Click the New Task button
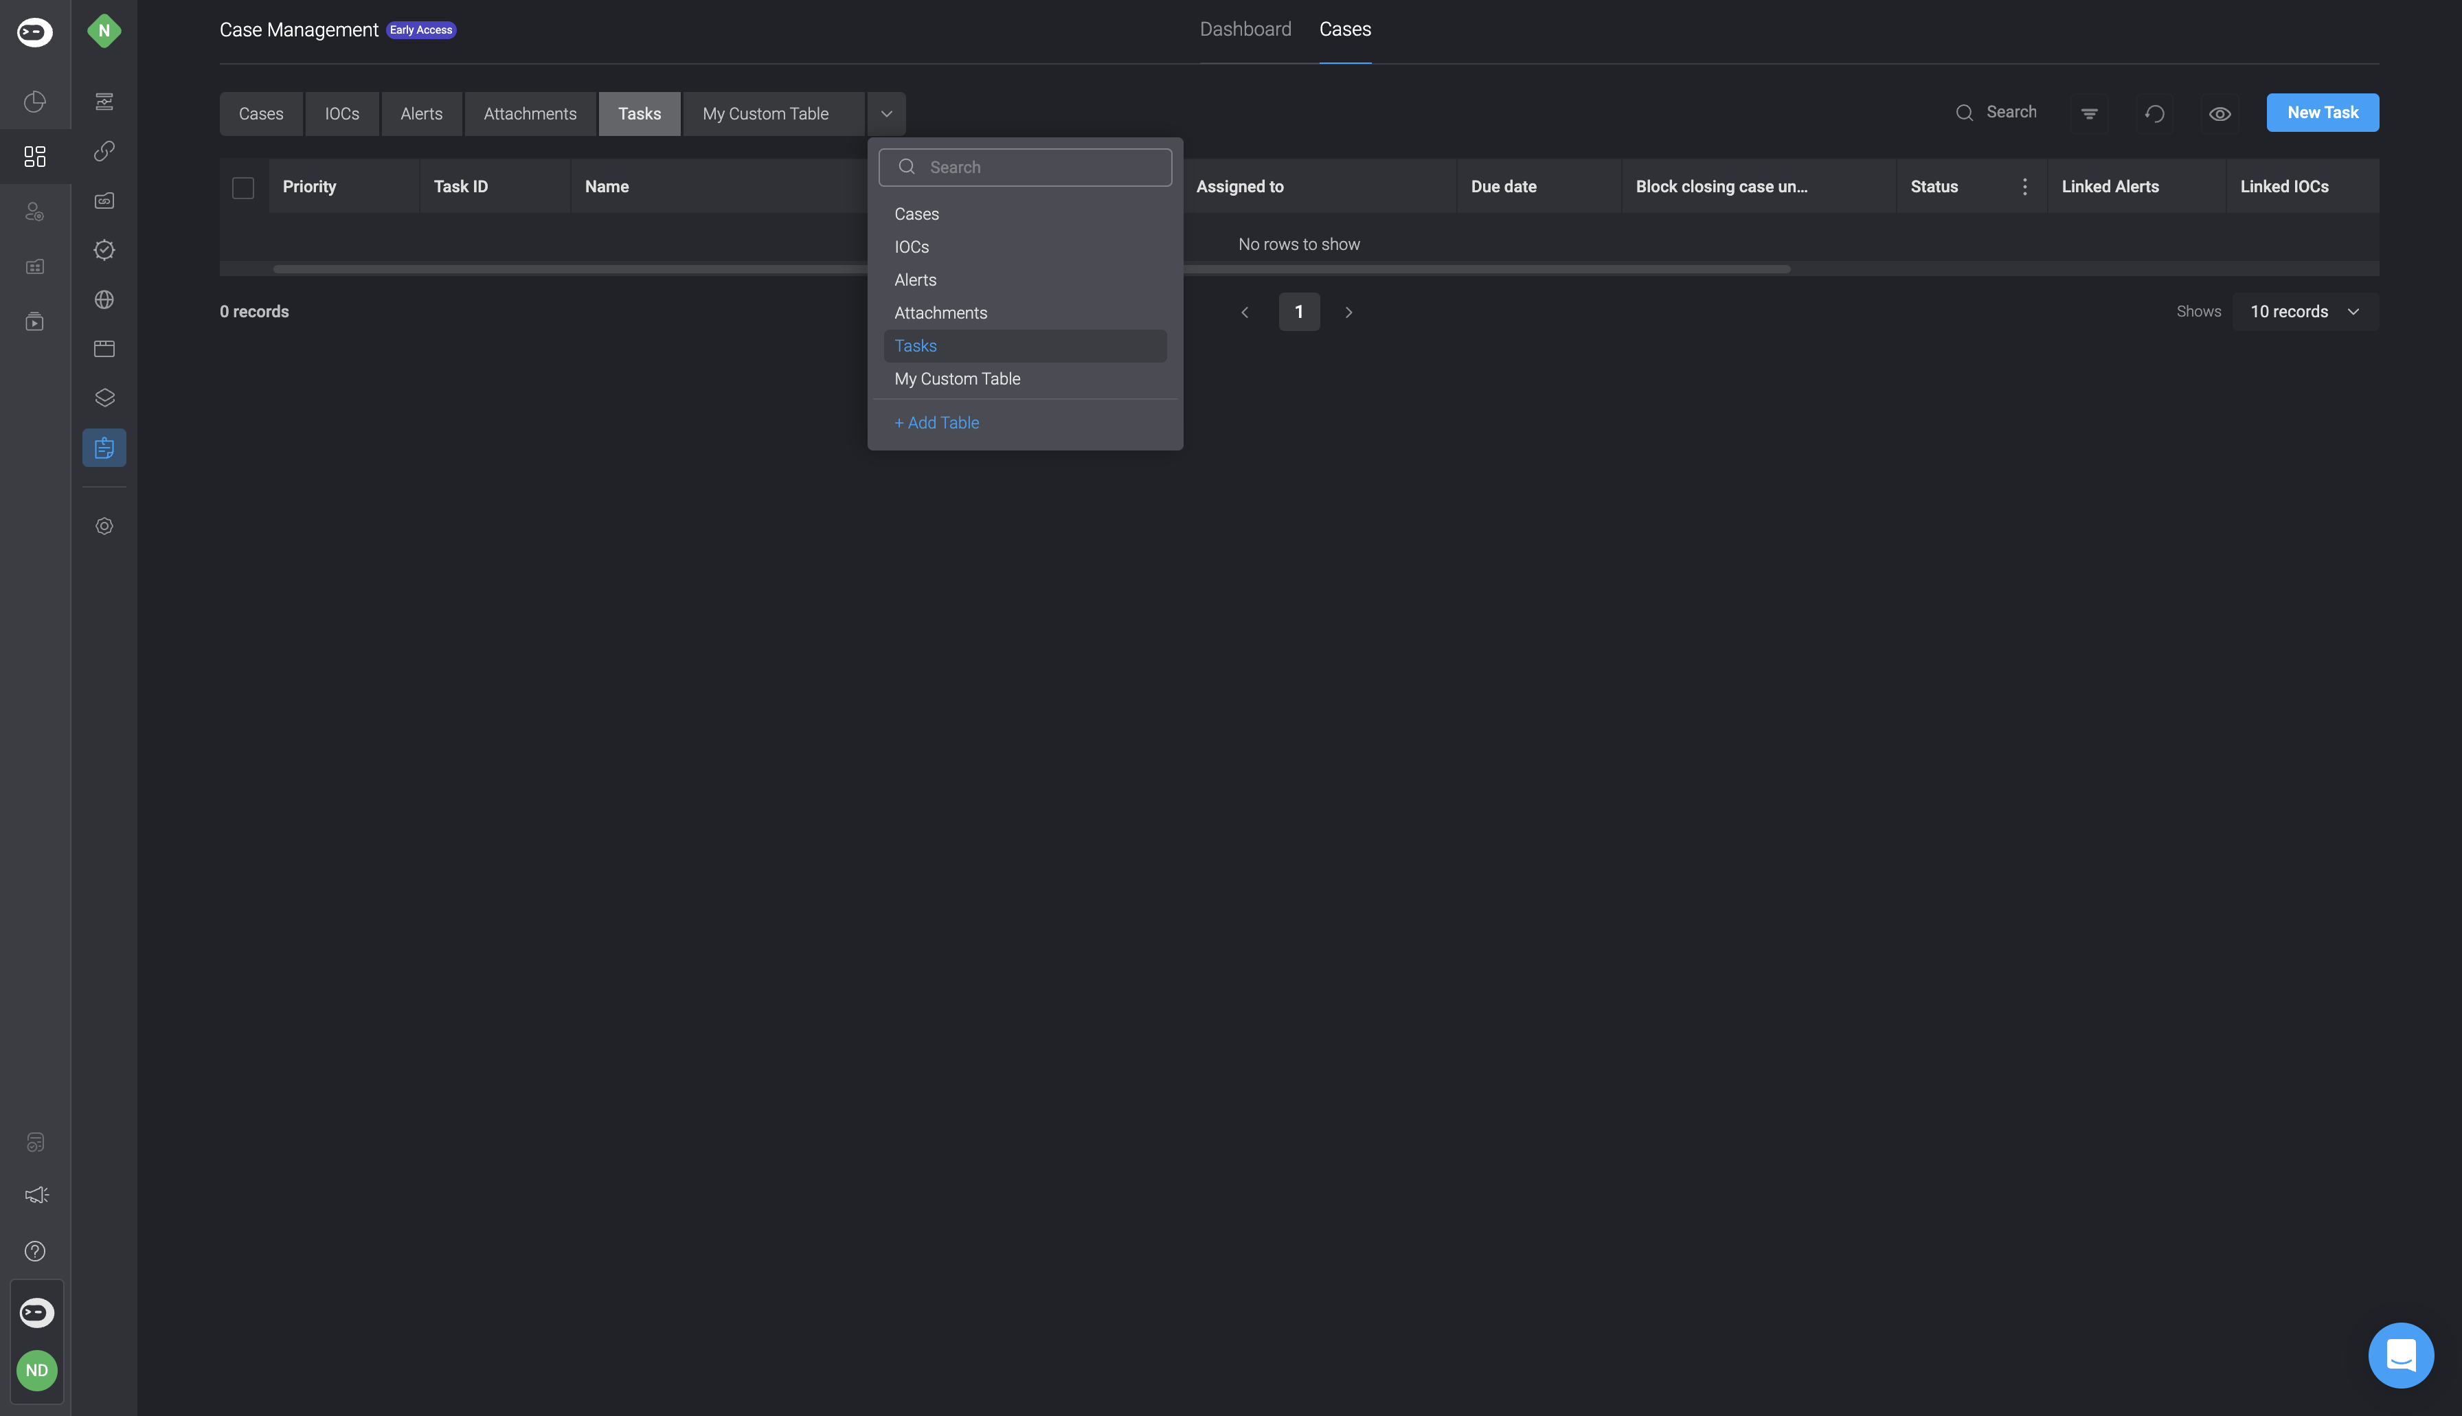This screenshot has width=2462, height=1416. click(x=2322, y=112)
